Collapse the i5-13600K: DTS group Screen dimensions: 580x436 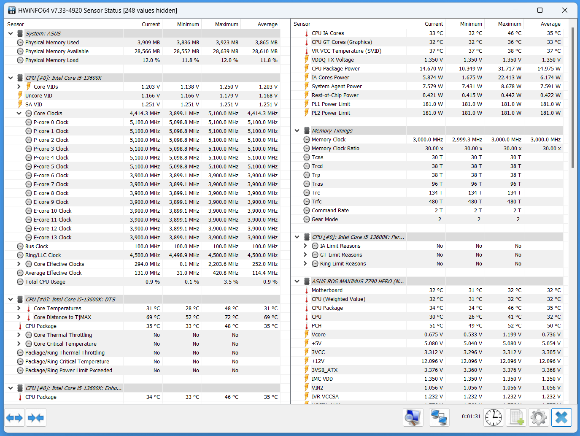pyautogui.click(x=11, y=299)
